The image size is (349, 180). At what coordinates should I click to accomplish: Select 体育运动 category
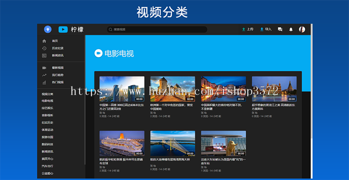[47, 130]
